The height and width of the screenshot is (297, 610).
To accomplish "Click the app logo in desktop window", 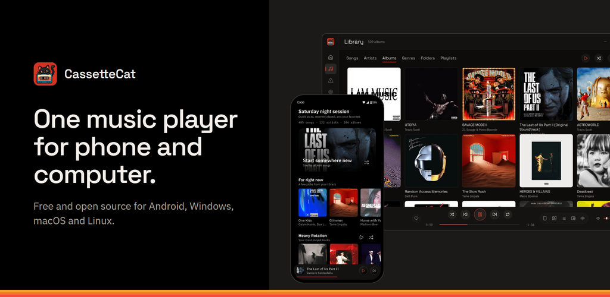I will pyautogui.click(x=331, y=42).
